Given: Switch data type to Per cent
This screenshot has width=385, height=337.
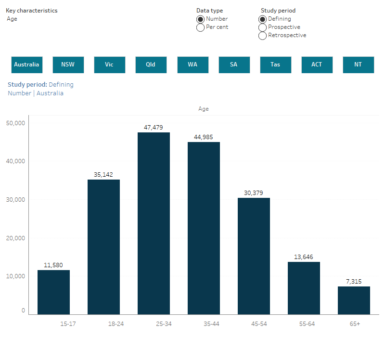Looking at the screenshot, I should pos(200,27).
